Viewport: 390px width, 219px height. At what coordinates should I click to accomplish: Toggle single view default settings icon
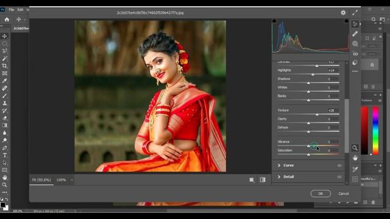(x=252, y=180)
